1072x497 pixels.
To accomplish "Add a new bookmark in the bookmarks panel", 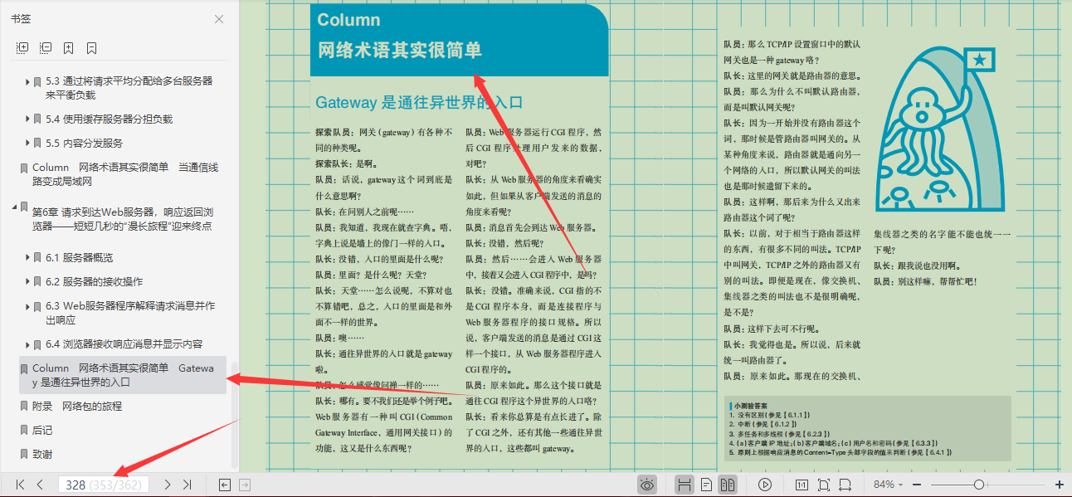I will point(68,47).
